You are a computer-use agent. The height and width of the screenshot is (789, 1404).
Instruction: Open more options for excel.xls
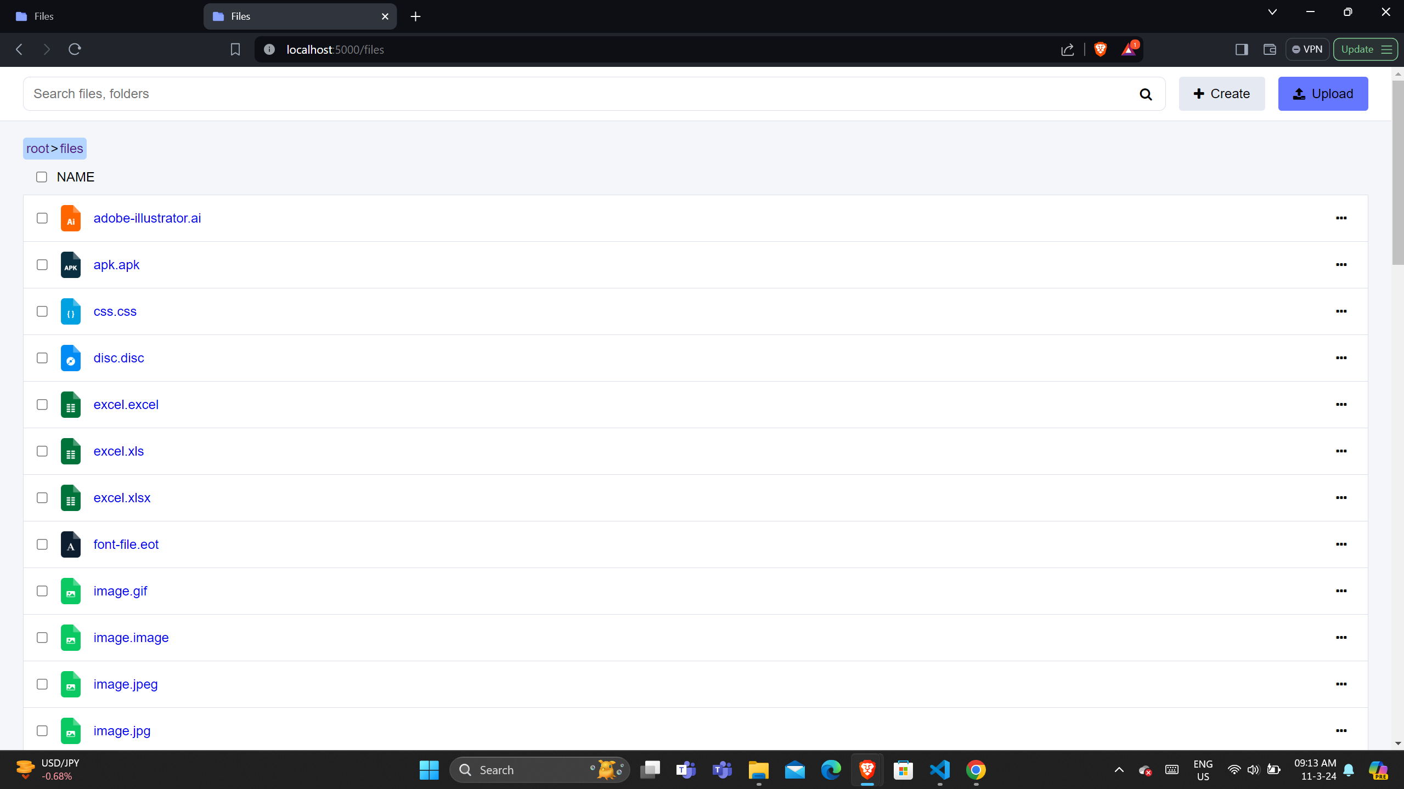point(1341,451)
